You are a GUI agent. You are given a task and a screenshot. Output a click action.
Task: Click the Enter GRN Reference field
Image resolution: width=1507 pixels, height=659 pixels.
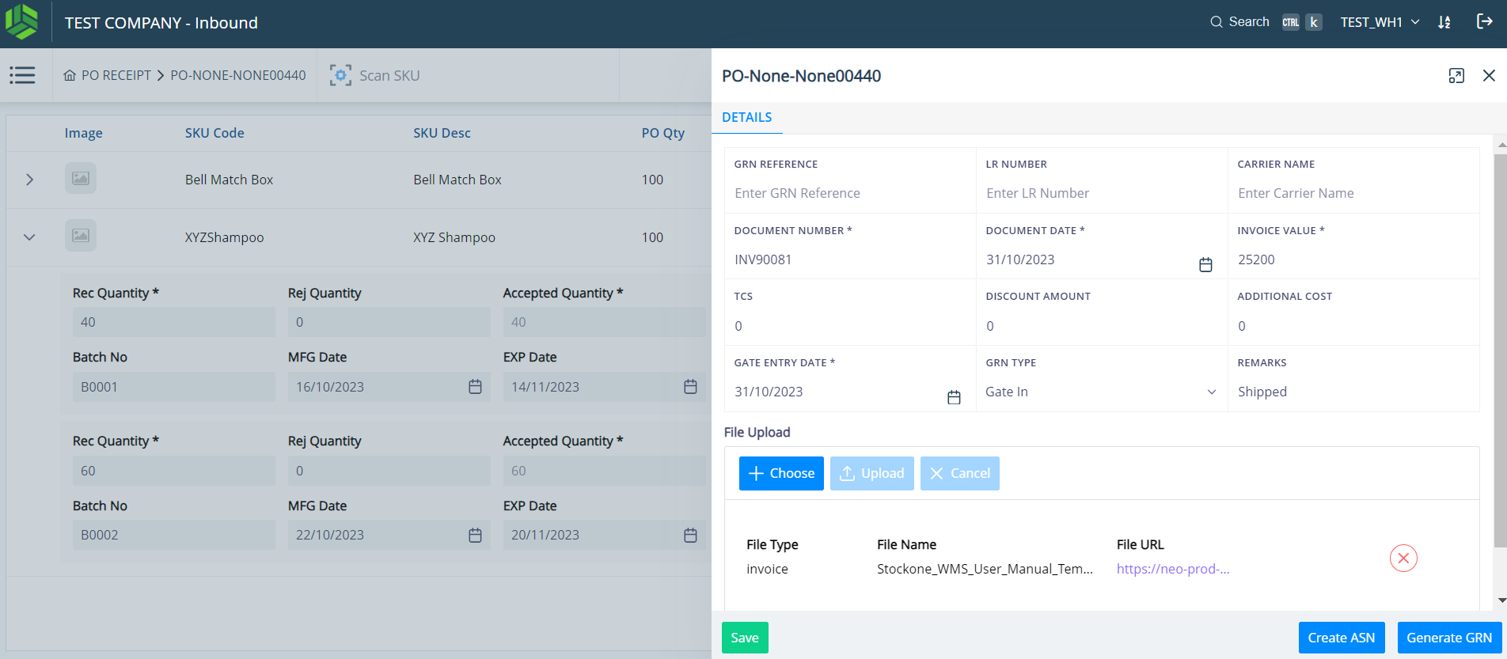[x=848, y=193]
